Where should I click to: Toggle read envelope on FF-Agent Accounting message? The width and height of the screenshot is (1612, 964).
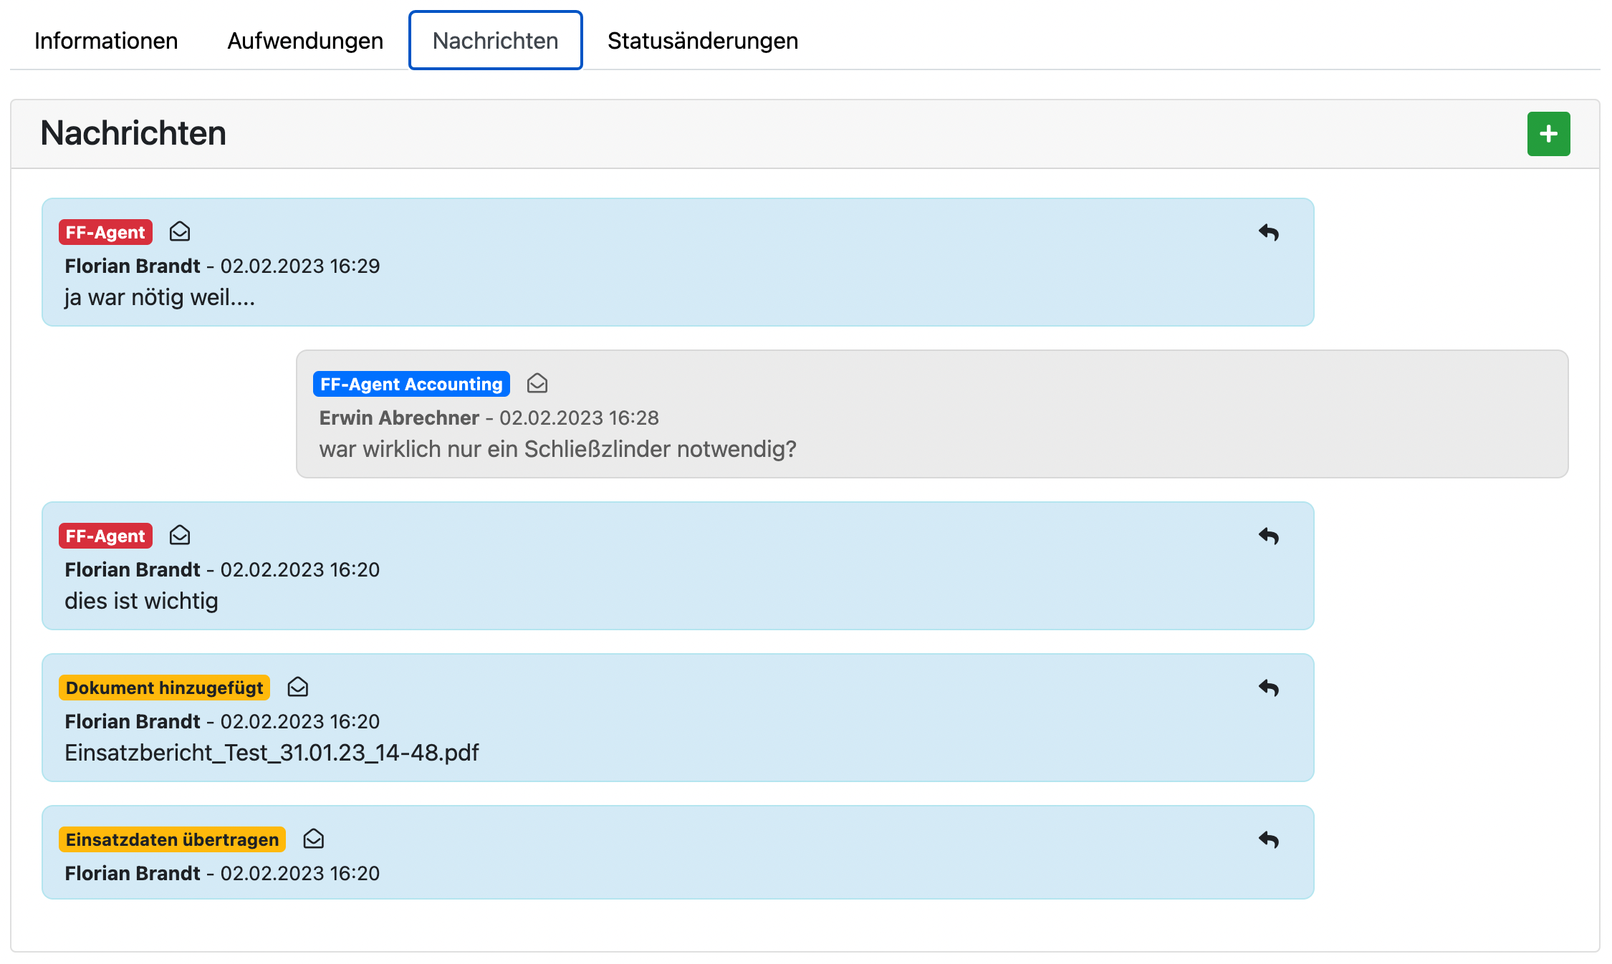point(537,383)
